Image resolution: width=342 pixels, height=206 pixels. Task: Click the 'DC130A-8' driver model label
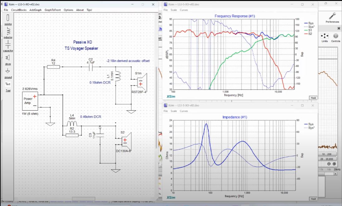point(123,151)
